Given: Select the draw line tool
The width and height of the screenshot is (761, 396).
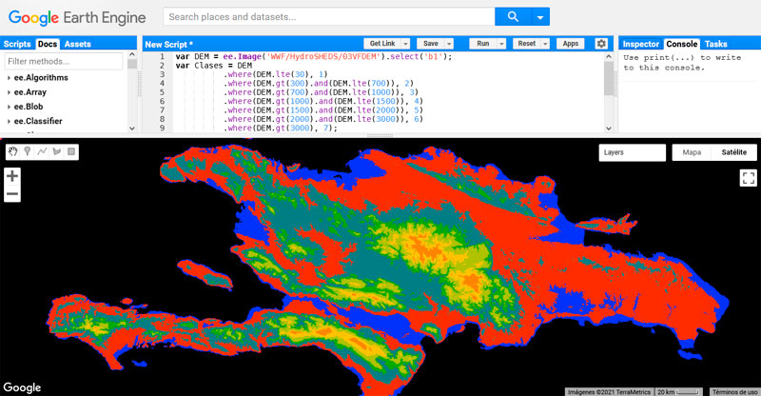Looking at the screenshot, I should [x=42, y=151].
